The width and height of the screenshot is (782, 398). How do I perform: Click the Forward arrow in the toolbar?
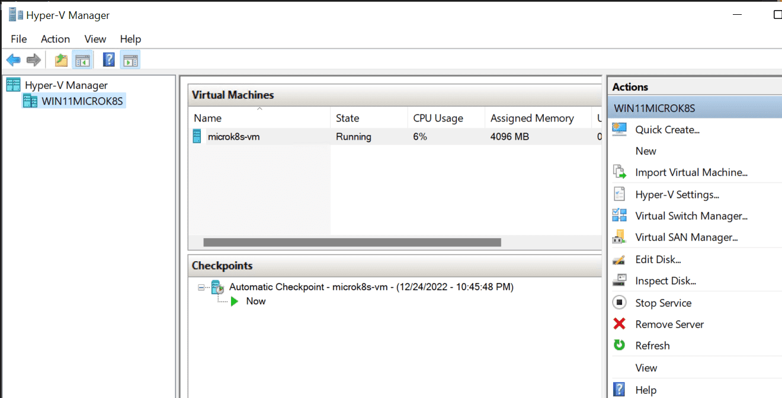point(34,60)
